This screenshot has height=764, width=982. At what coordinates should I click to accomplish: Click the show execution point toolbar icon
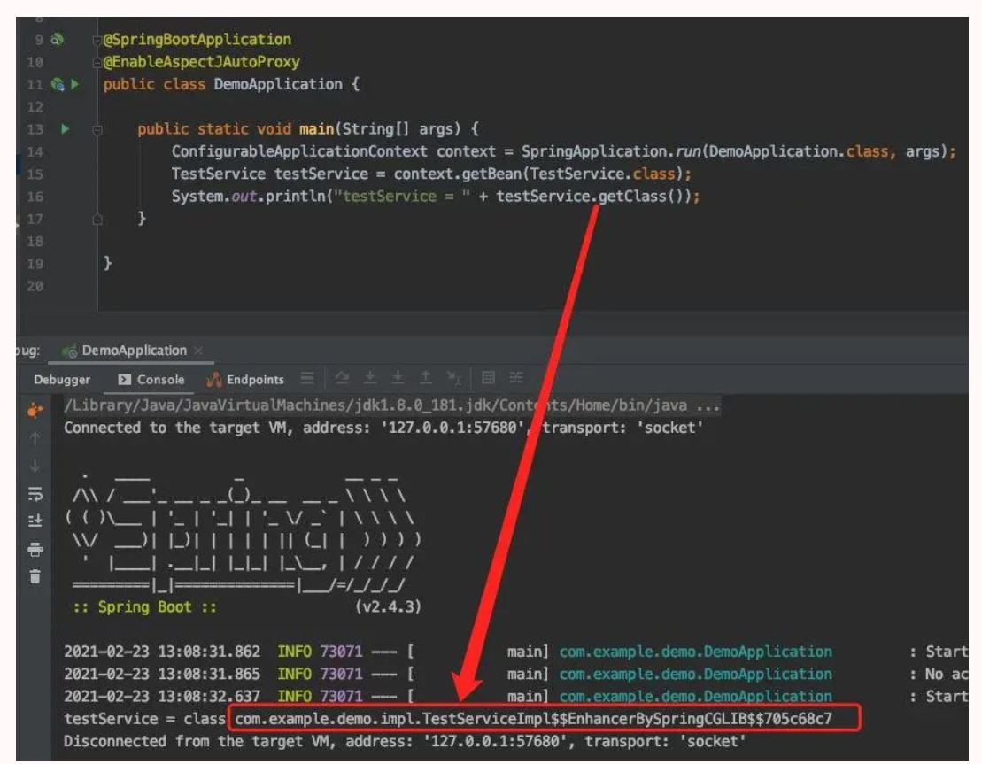[x=307, y=378]
